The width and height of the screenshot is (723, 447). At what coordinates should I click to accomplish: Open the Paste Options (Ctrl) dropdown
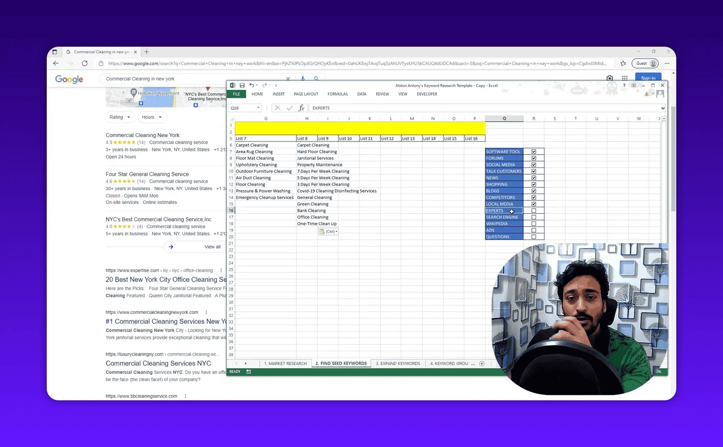(x=328, y=231)
